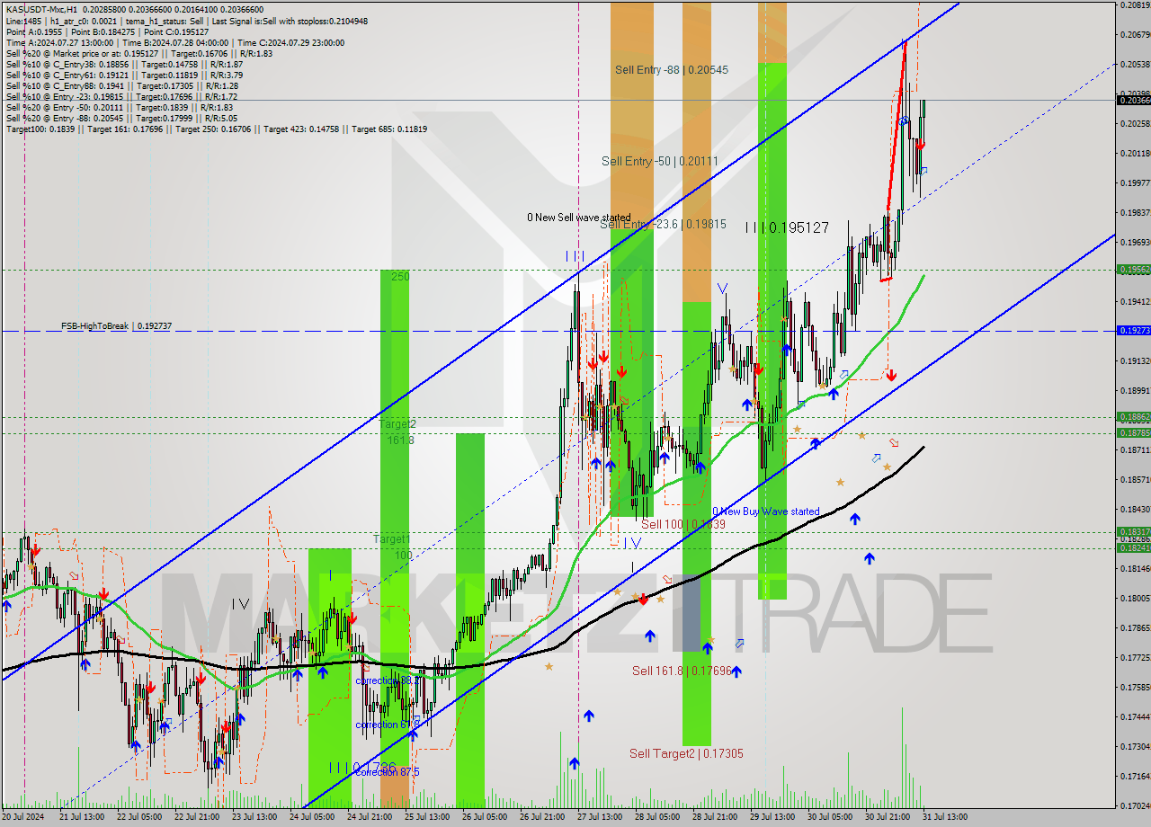The width and height of the screenshot is (1151, 827).
Task: Click the 'Sell Target2 | 0.17305' label
Action: 686,753
